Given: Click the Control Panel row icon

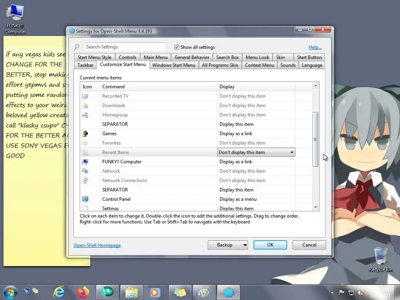Looking at the screenshot, I should tap(85, 199).
